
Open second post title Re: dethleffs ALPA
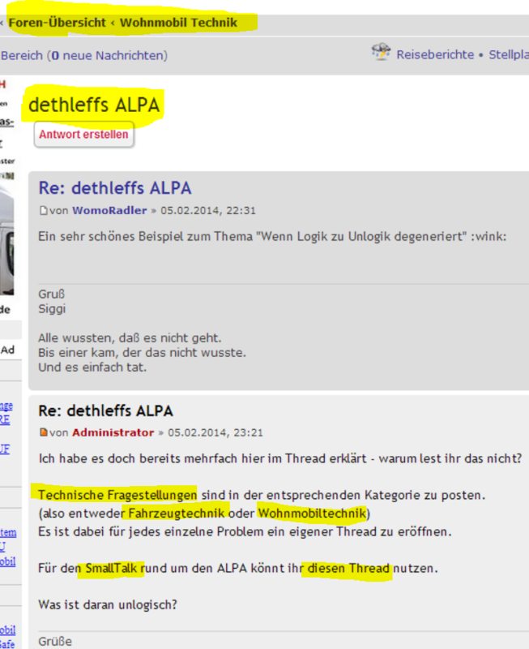[105, 411]
